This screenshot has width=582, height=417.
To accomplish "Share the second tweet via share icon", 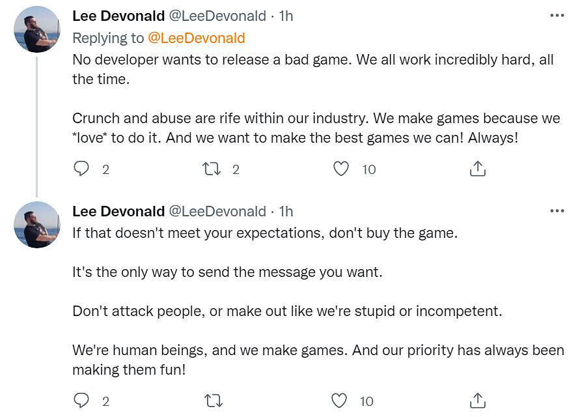I will [478, 401].
